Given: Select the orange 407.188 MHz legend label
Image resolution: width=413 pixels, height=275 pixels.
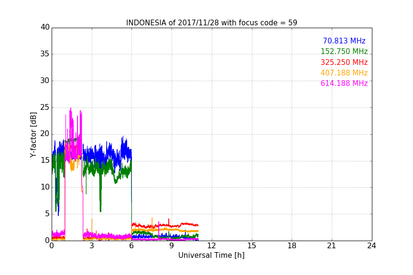Looking at the screenshot, I should (344, 73).
